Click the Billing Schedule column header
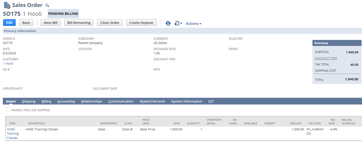362x143 pixels. pos(348,122)
